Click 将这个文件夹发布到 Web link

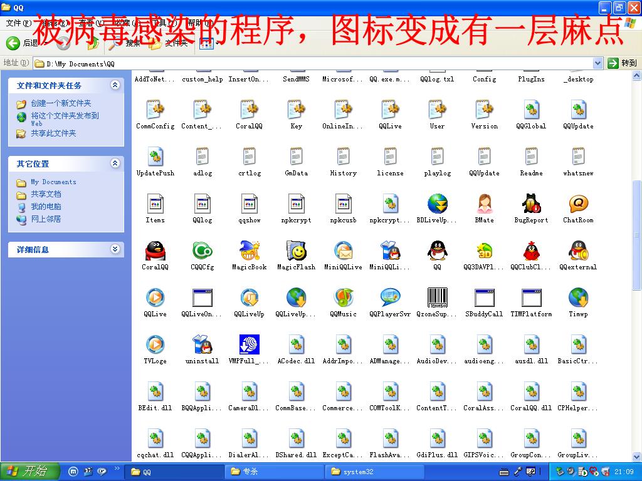(x=65, y=118)
